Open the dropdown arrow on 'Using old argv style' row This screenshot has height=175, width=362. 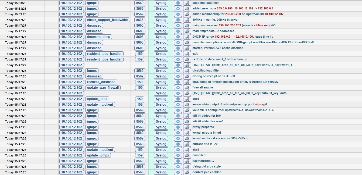[x=178, y=167]
